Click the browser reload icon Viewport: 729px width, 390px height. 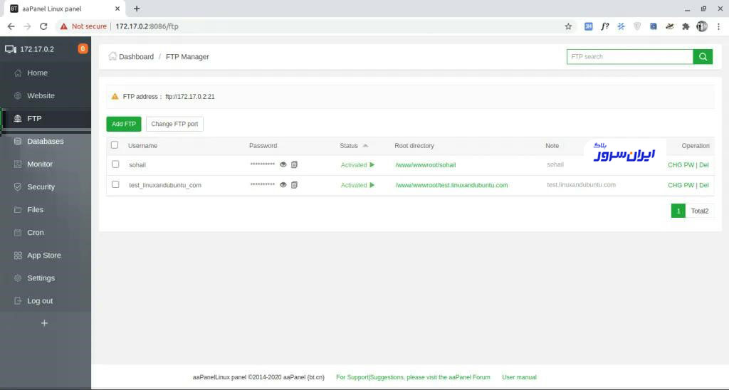coord(43,26)
